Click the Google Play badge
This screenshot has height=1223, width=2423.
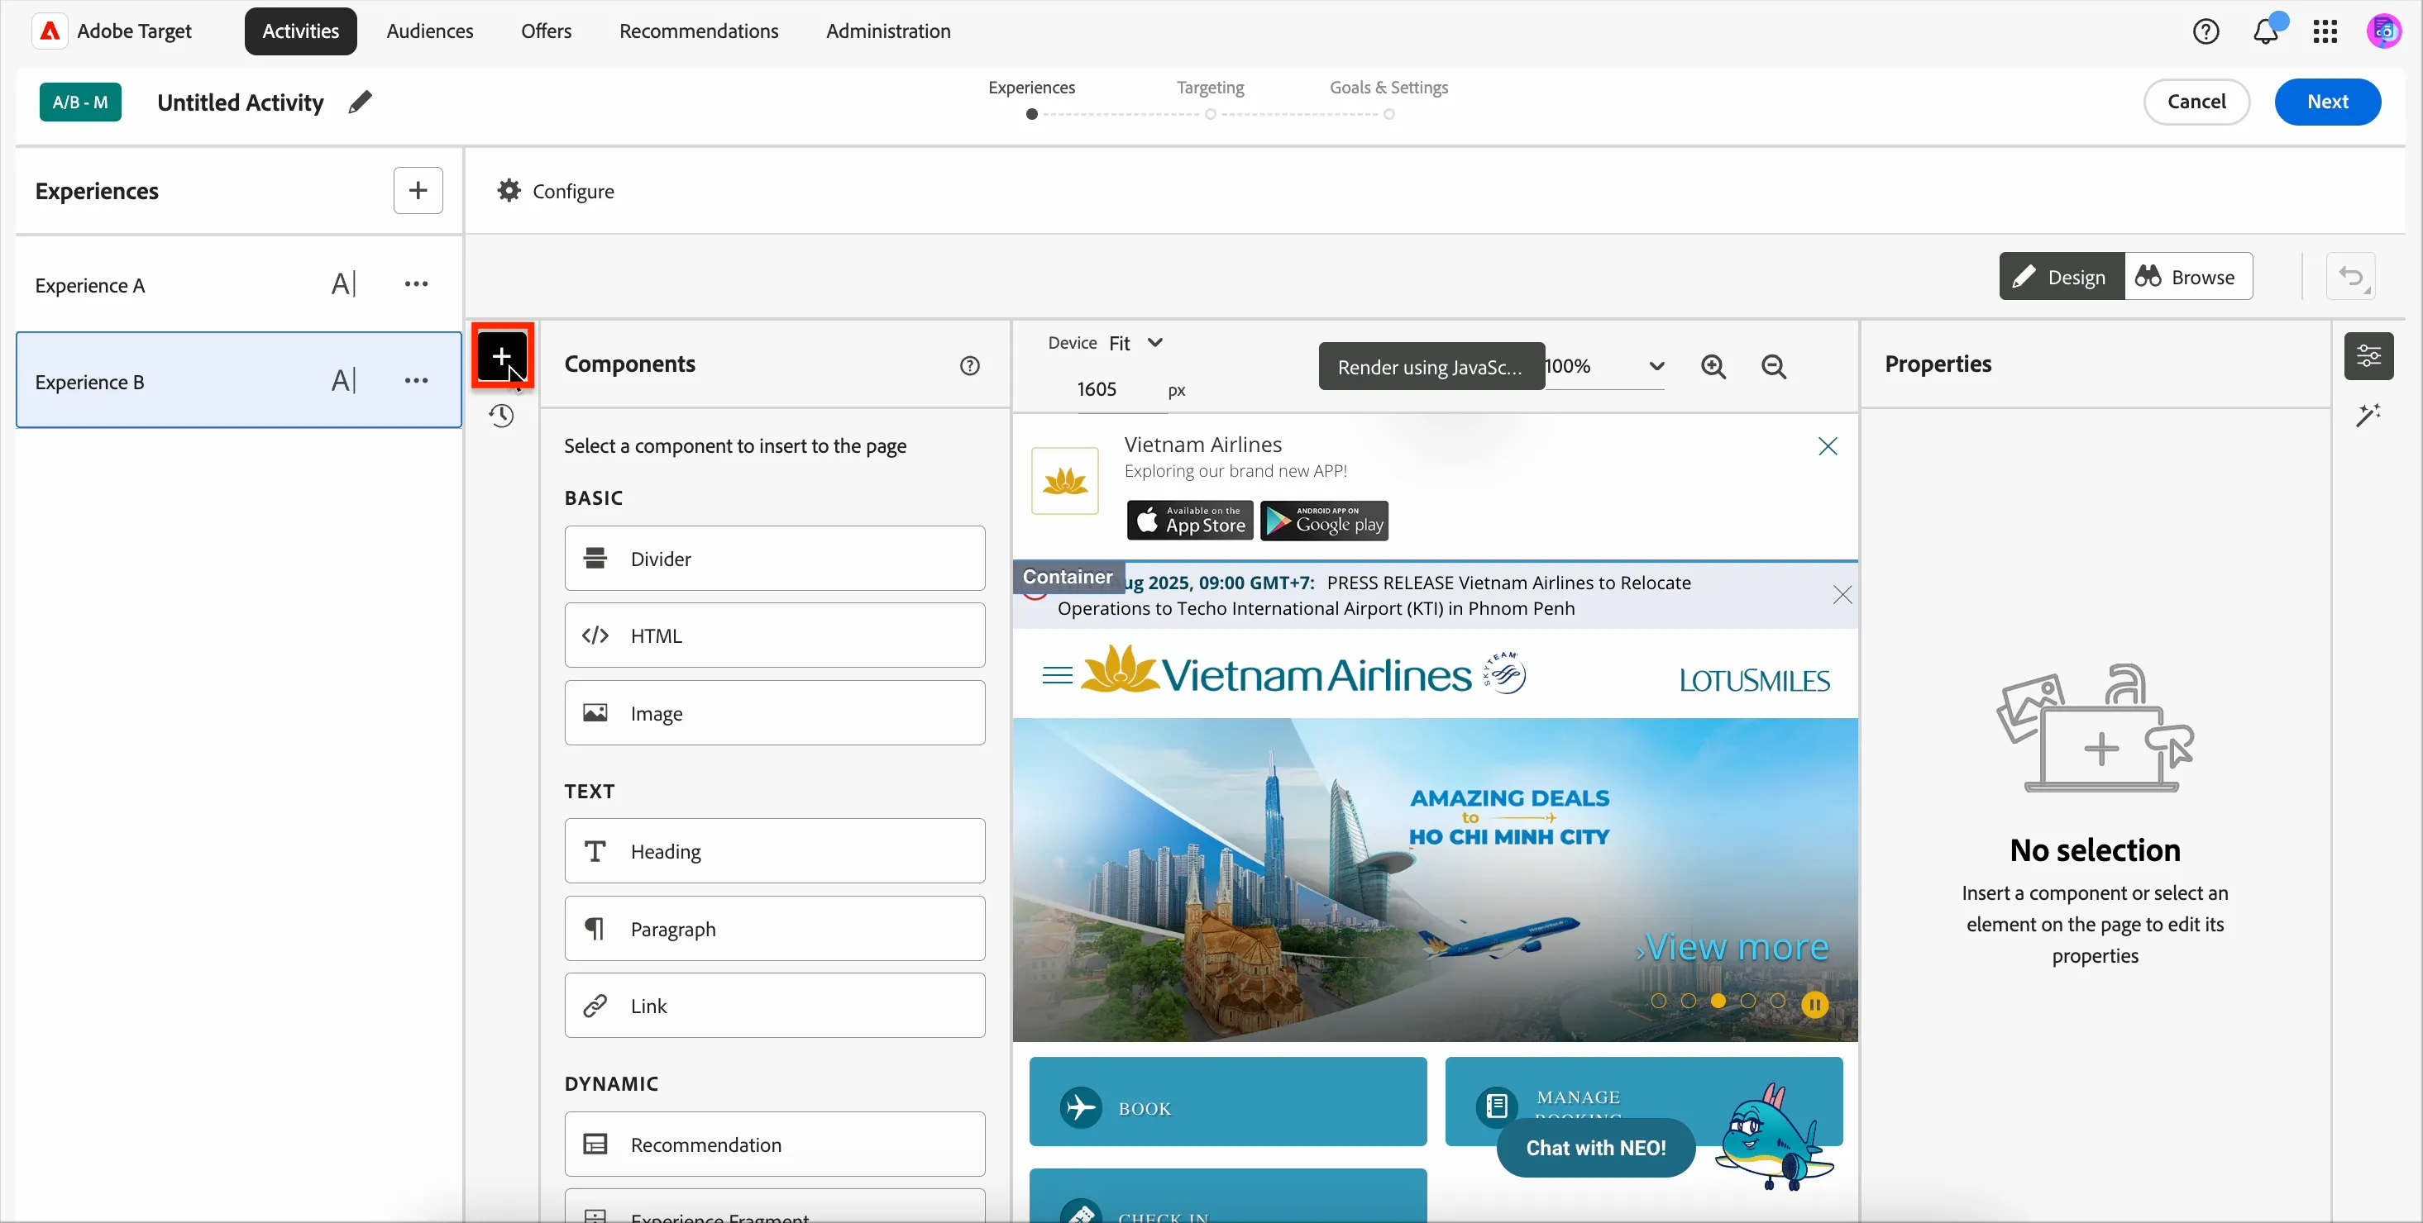click(1324, 520)
